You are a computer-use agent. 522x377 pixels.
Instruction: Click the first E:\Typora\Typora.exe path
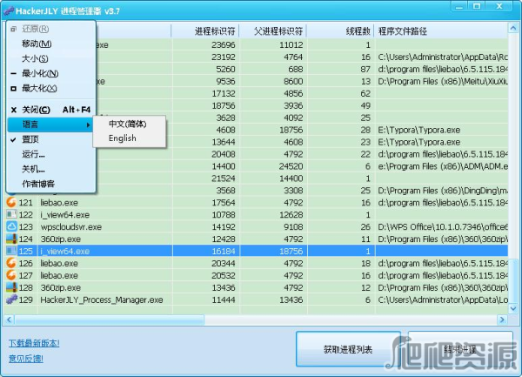419,130
